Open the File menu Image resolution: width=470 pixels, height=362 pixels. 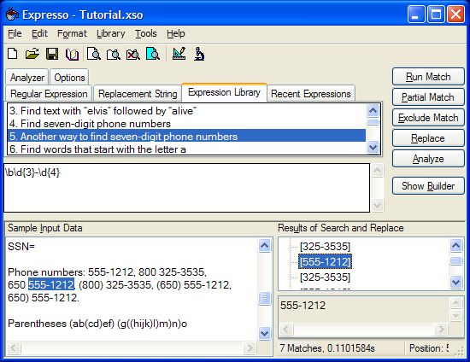pyautogui.click(x=15, y=33)
